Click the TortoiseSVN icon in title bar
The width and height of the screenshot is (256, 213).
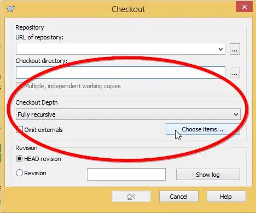point(10,9)
